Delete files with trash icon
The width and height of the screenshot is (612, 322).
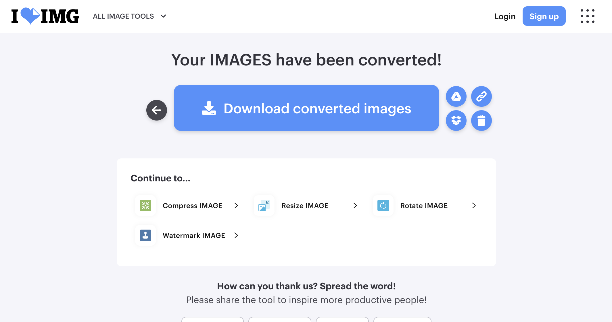481,121
